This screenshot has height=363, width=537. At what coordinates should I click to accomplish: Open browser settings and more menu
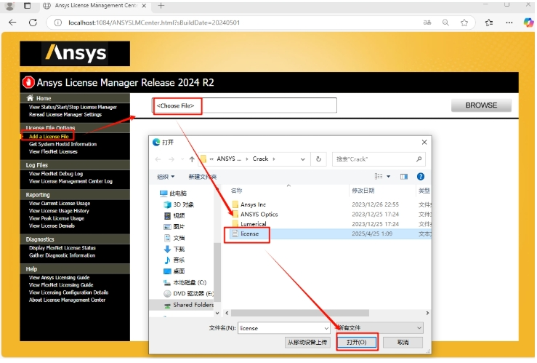(x=509, y=23)
